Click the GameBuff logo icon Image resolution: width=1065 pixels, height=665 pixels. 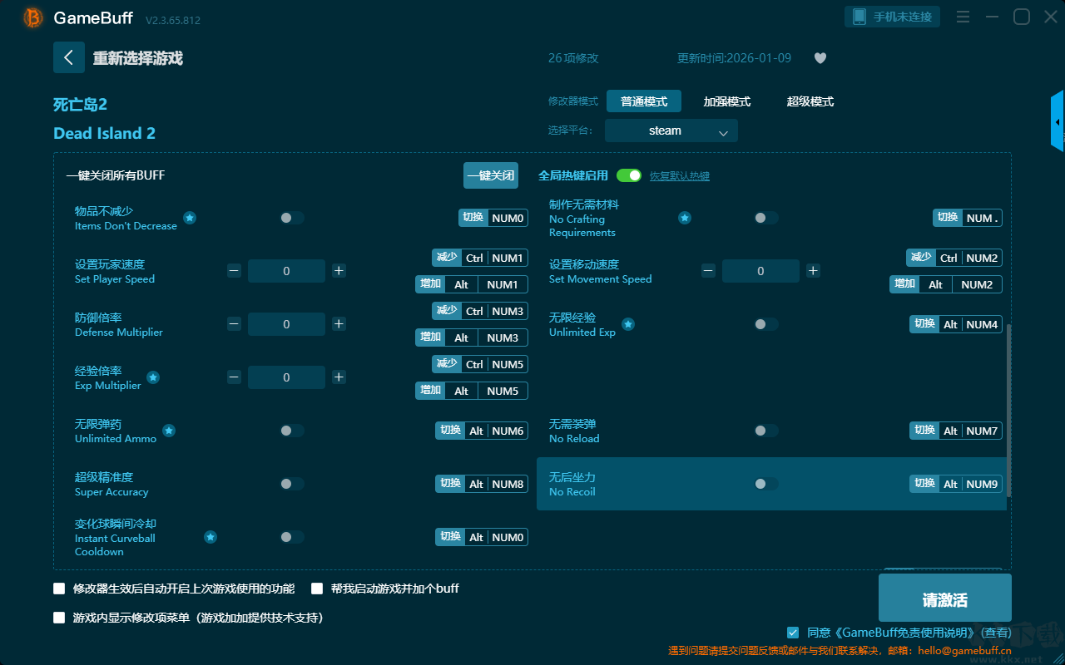click(33, 17)
